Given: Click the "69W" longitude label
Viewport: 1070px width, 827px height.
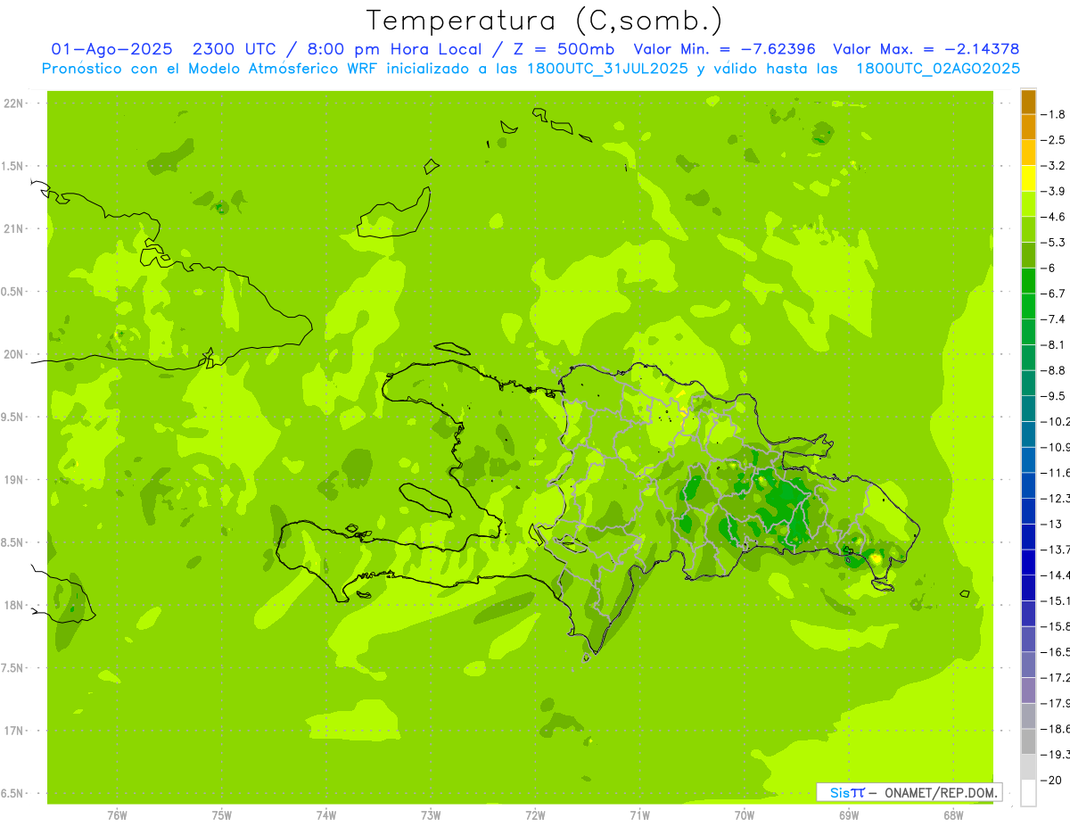Looking at the screenshot, I should 849,815.
